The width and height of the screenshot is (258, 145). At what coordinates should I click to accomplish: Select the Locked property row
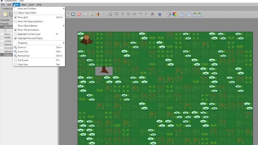point(6,41)
